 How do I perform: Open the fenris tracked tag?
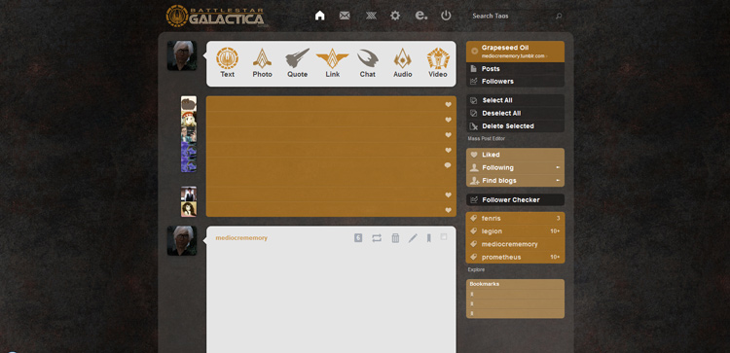coord(515,218)
